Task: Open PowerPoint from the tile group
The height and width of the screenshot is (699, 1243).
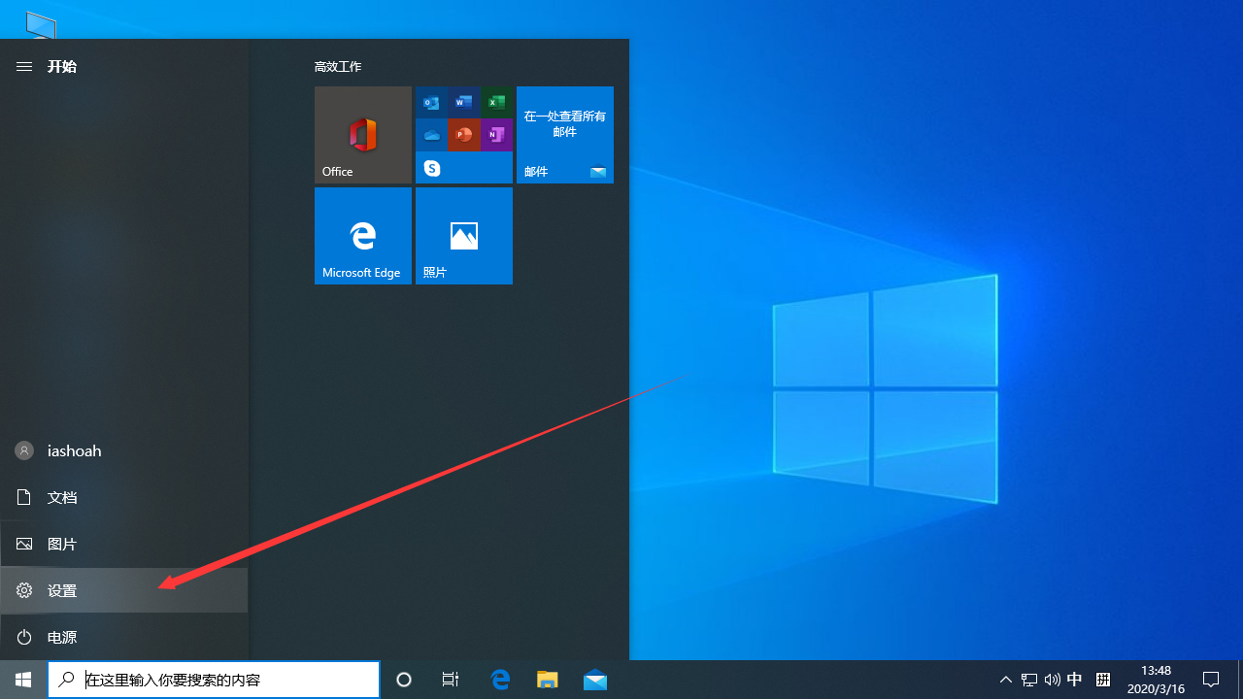Action: (463, 134)
